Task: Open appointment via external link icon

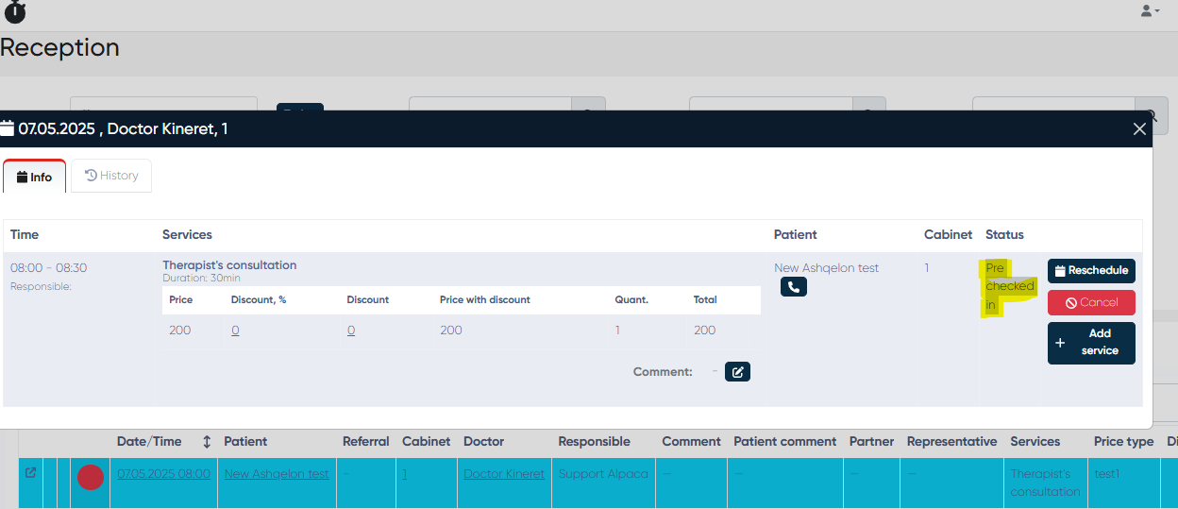Action: coord(30,473)
